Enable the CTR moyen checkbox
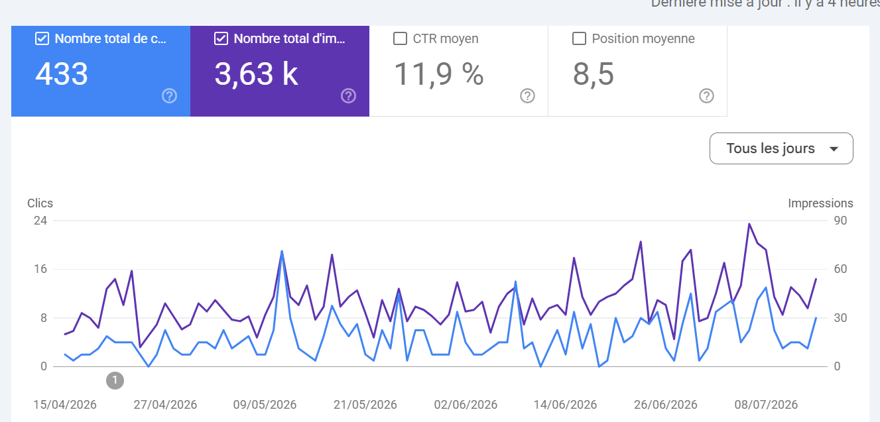 (400, 38)
